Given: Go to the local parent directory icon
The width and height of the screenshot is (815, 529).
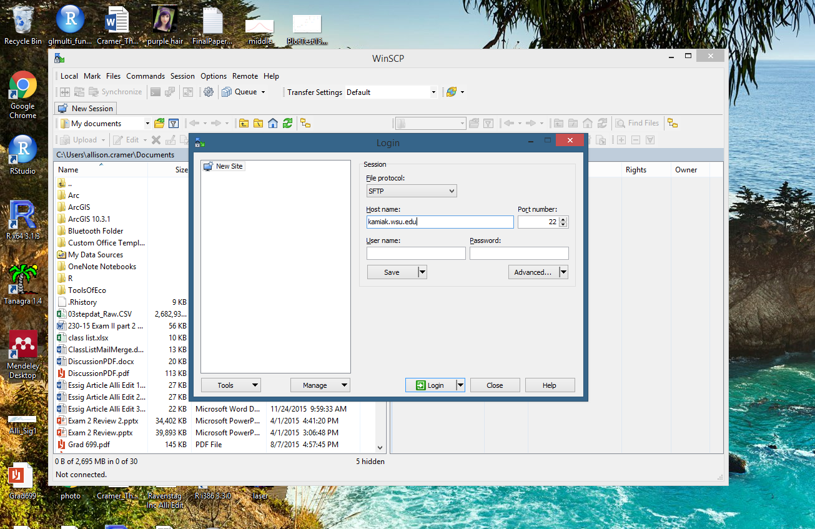Looking at the screenshot, I should point(244,123).
